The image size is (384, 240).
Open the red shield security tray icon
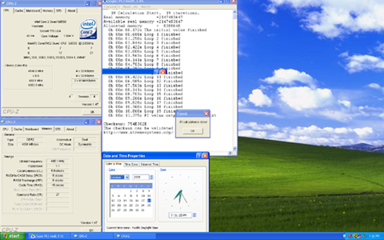[x=350, y=236]
